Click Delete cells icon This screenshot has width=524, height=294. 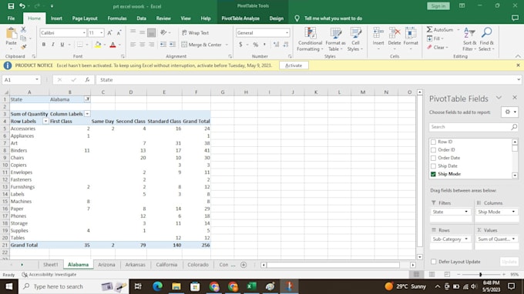pyautogui.click(x=395, y=33)
